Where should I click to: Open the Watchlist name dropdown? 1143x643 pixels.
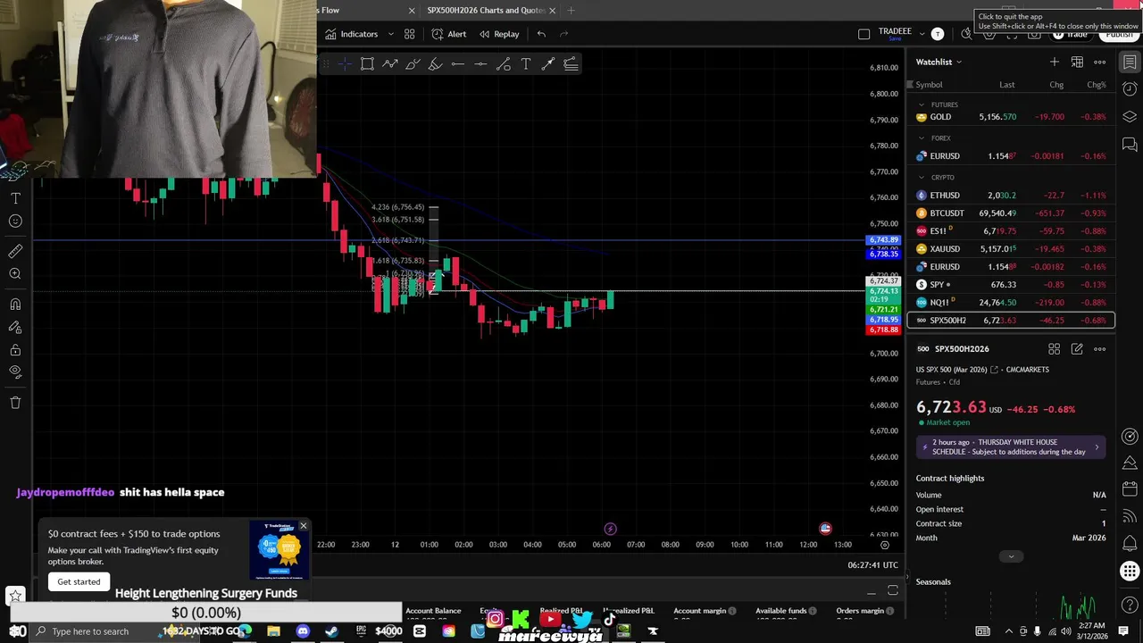tap(939, 62)
